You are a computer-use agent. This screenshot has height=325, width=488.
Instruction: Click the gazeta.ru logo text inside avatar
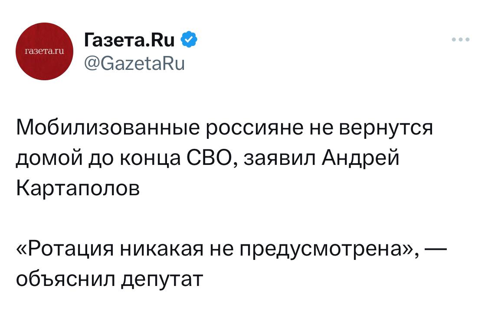point(45,51)
